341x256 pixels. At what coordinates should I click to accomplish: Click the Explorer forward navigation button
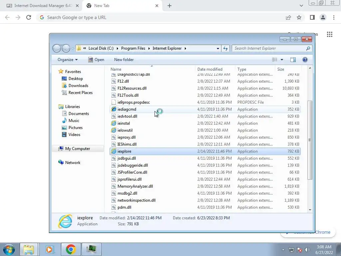coord(66,48)
